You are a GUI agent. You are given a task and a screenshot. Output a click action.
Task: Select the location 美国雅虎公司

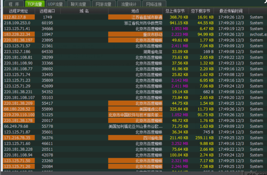(x=135, y=109)
